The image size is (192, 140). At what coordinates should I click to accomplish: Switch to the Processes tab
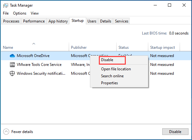(11, 21)
